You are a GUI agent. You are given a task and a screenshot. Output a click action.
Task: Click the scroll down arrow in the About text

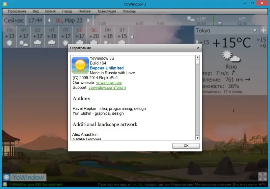tap(197, 138)
